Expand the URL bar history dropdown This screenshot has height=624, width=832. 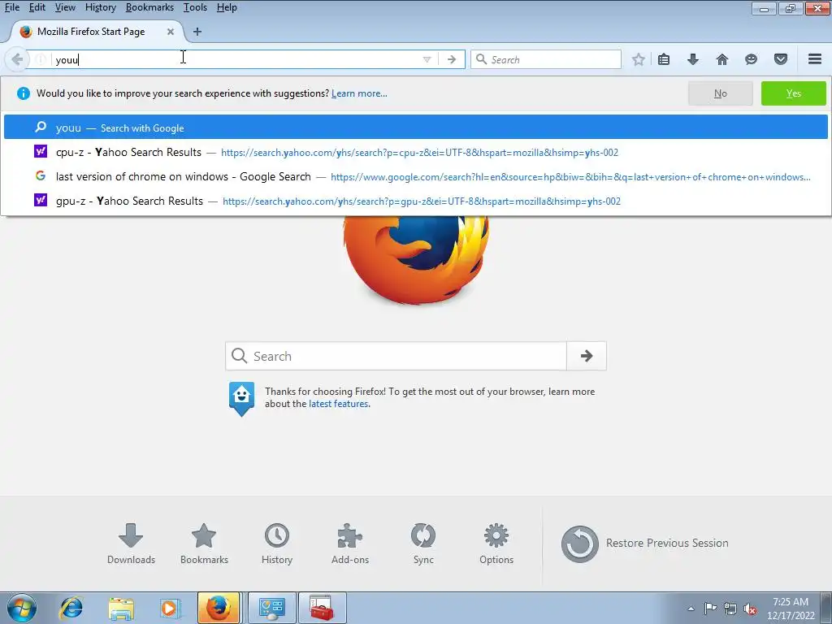coord(427,59)
